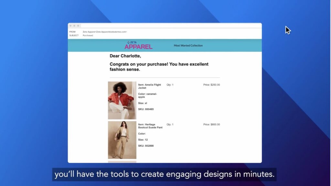Click the Zeta Apparel logo
Image resolution: width=331 pixels, height=186 pixels.
138,45
